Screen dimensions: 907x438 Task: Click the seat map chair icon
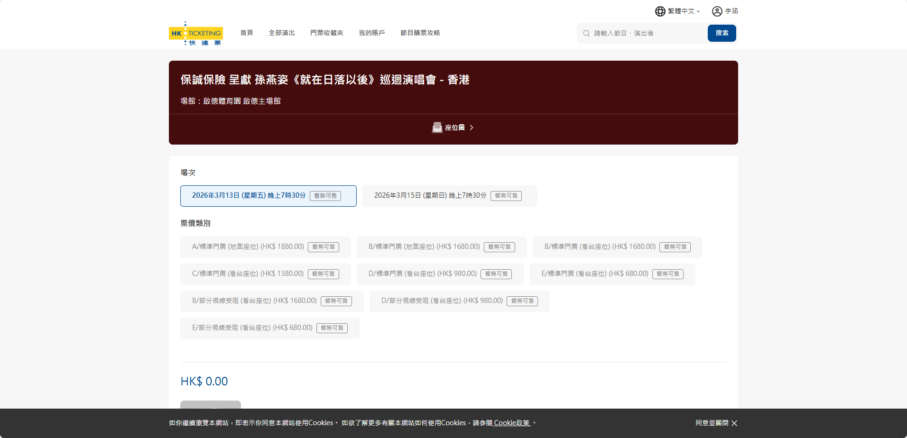tap(437, 128)
